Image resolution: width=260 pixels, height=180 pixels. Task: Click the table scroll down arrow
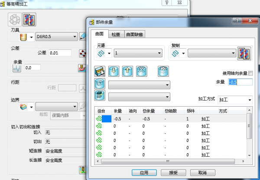[x=249, y=155]
